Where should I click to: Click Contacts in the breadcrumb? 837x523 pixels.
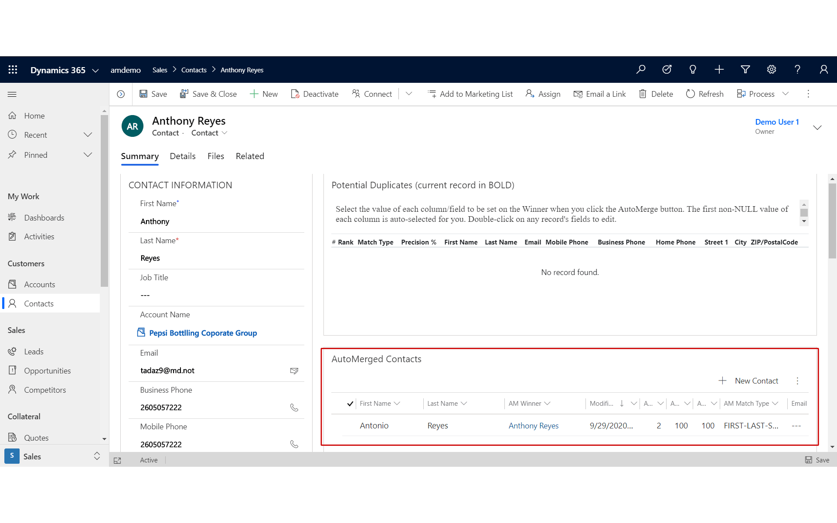click(x=194, y=70)
